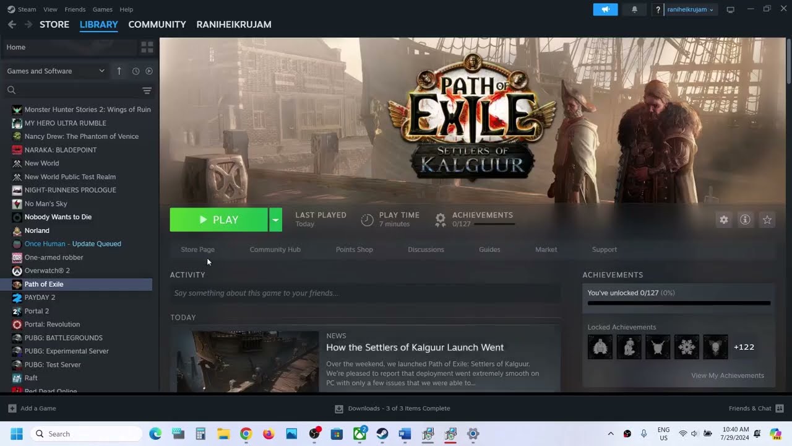Read 'How the Settlers of Kalguur Launch Went' news

point(415,348)
